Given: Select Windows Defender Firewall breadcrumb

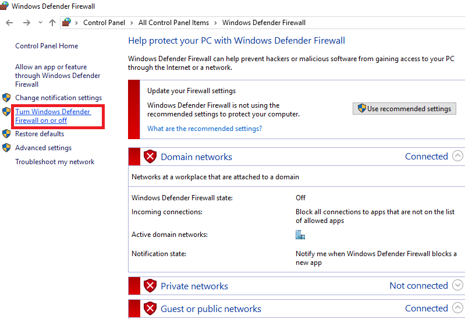Looking at the screenshot, I should click(x=264, y=23).
